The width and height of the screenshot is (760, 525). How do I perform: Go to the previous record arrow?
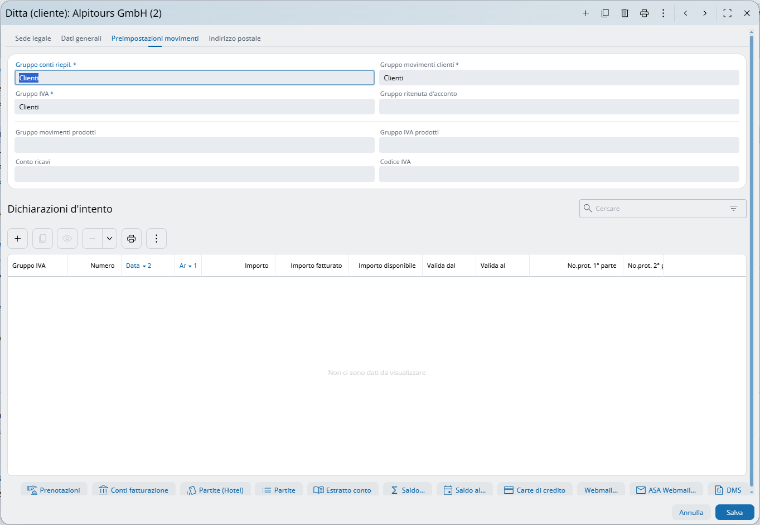click(685, 13)
